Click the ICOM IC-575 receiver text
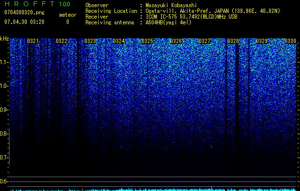 (x=191, y=17)
